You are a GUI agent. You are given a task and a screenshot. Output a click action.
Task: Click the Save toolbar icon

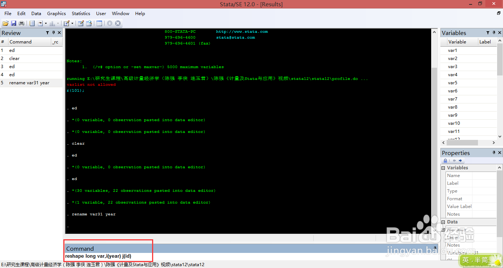point(14,23)
